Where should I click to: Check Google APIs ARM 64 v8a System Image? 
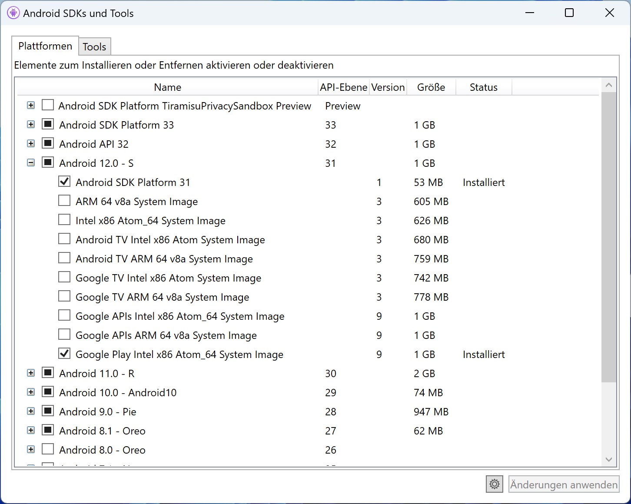pyautogui.click(x=64, y=335)
